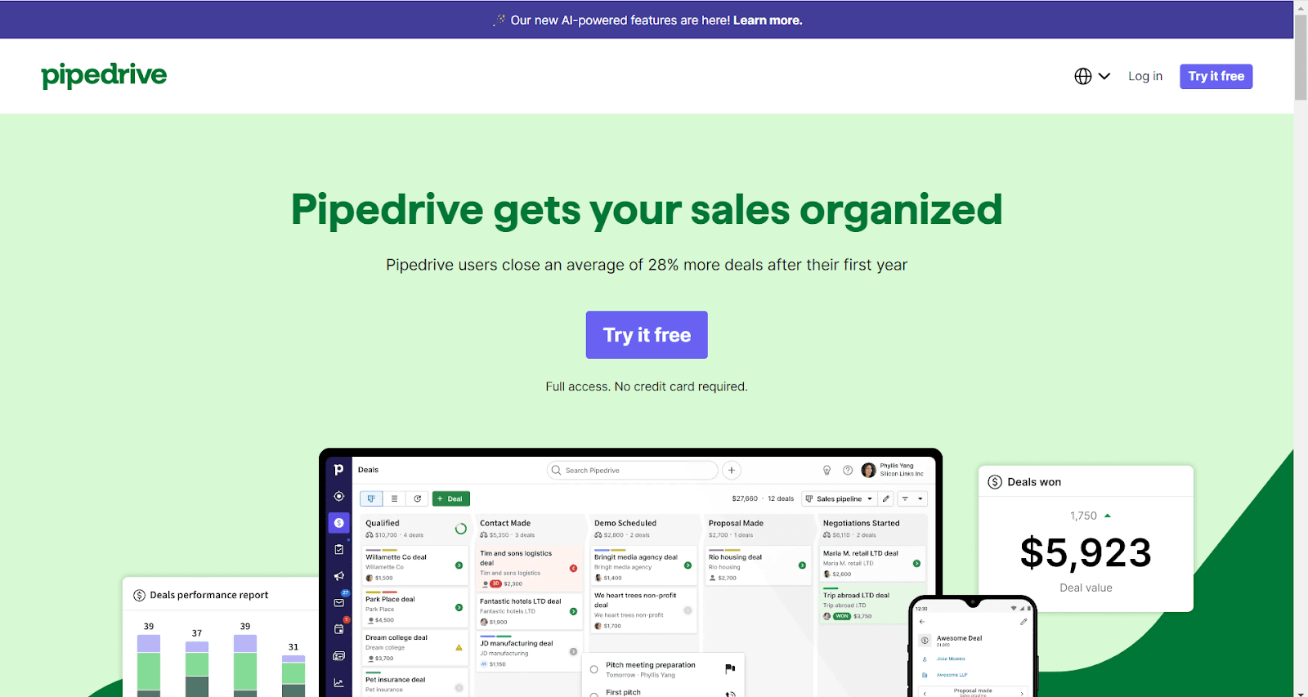
Task: Click the header Try it free button
Action: (1216, 76)
